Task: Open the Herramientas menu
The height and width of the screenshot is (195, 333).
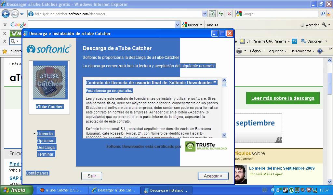Action: point(302,51)
